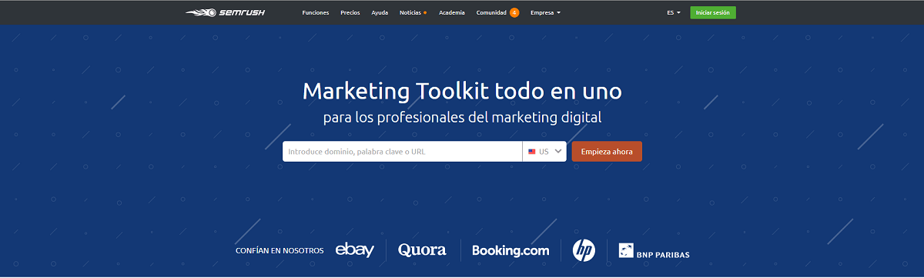924x278 pixels.
Task: Expand the Empresa dropdown menu
Action: pyautogui.click(x=545, y=12)
